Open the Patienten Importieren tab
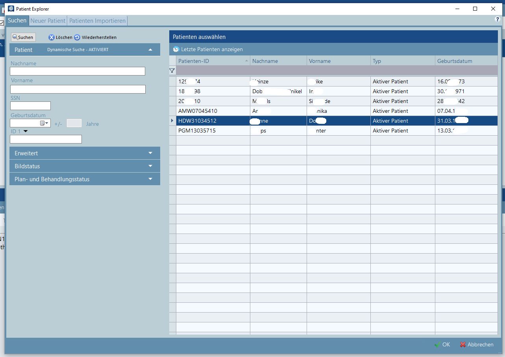This screenshot has height=357, width=505. [x=97, y=21]
